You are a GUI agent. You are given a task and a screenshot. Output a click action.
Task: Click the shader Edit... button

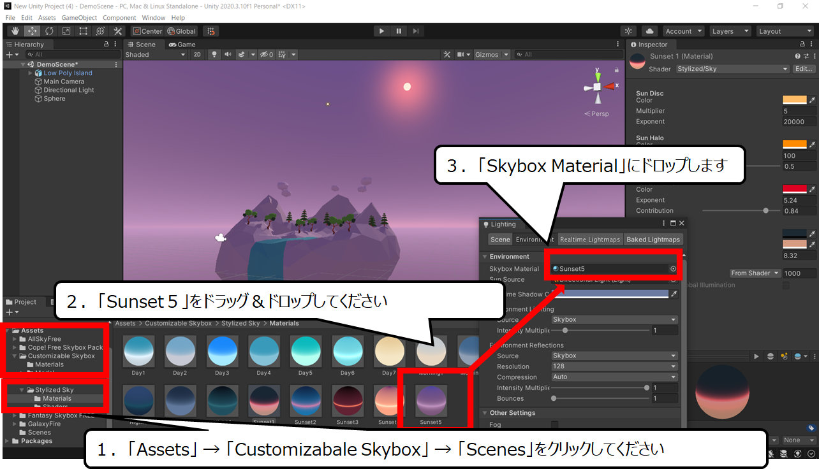click(804, 69)
